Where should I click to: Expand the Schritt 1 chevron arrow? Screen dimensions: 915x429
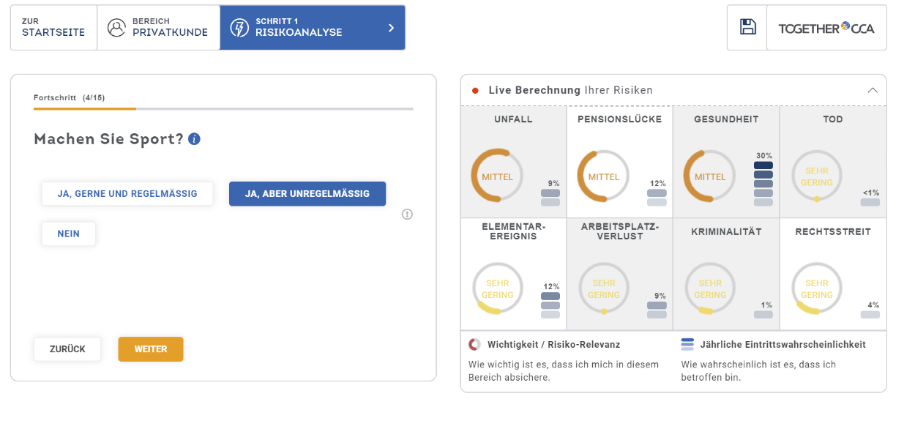(x=391, y=28)
